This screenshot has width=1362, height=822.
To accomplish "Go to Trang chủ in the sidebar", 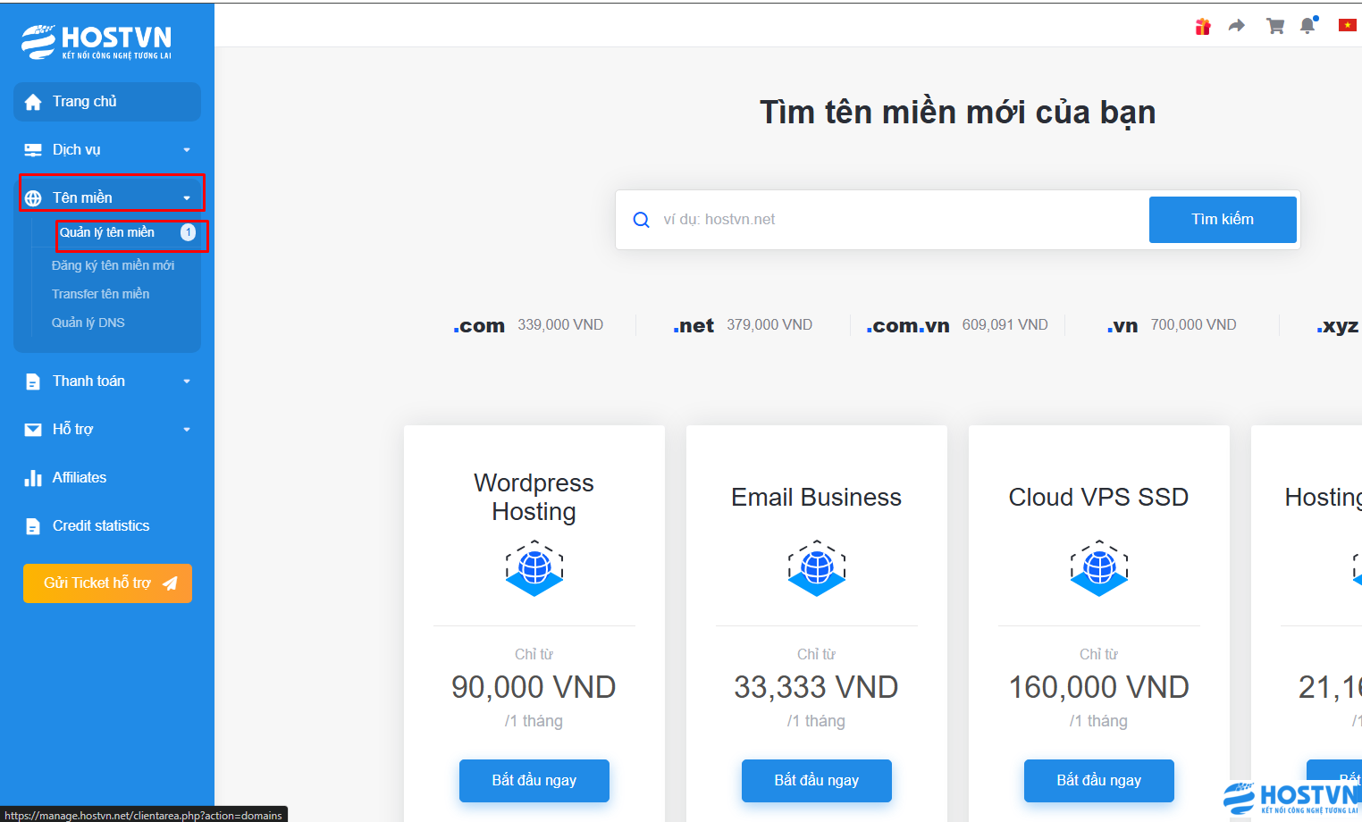I will click(x=107, y=102).
